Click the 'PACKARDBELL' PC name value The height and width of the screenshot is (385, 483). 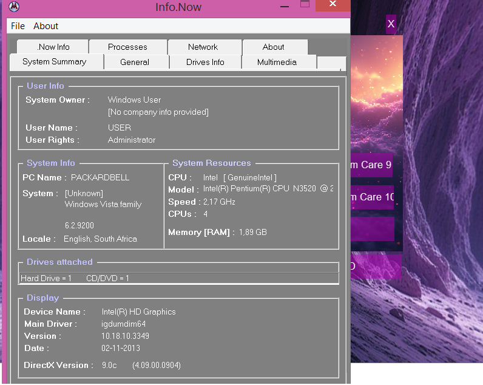coord(100,177)
